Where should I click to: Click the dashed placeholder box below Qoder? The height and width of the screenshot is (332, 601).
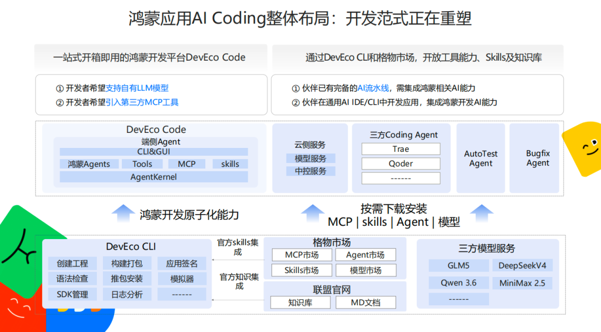pyautogui.click(x=401, y=178)
